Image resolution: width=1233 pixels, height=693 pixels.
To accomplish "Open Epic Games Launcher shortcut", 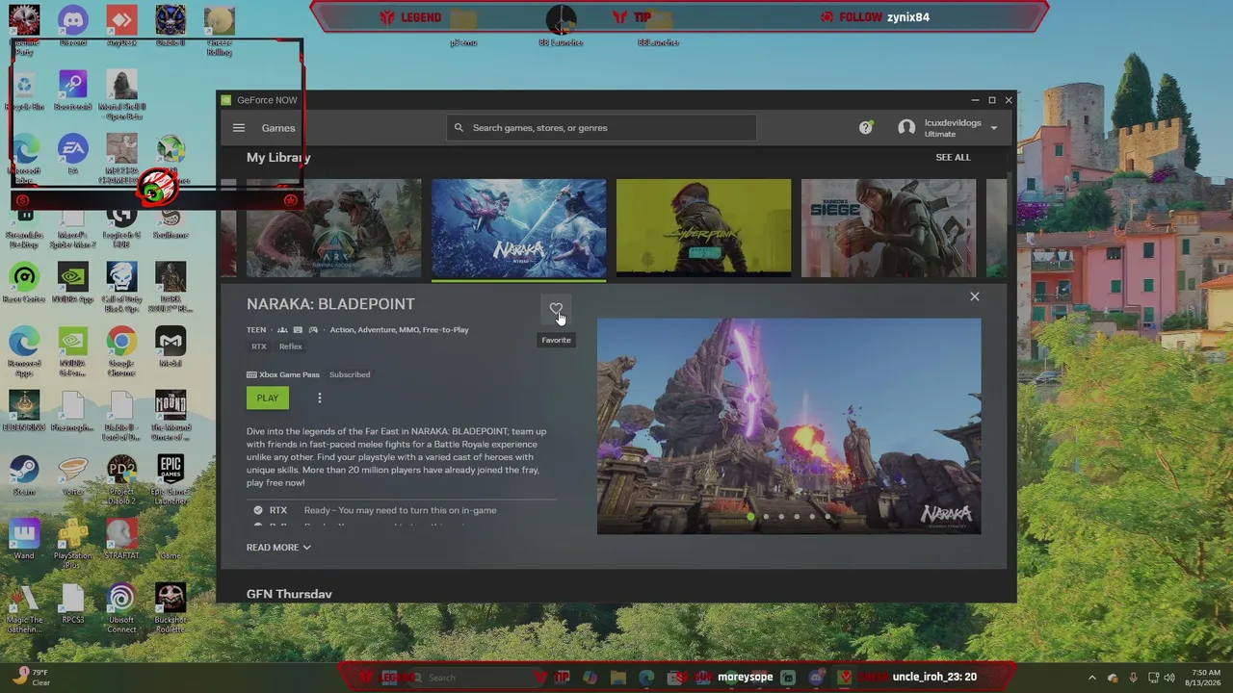I will click(x=171, y=480).
